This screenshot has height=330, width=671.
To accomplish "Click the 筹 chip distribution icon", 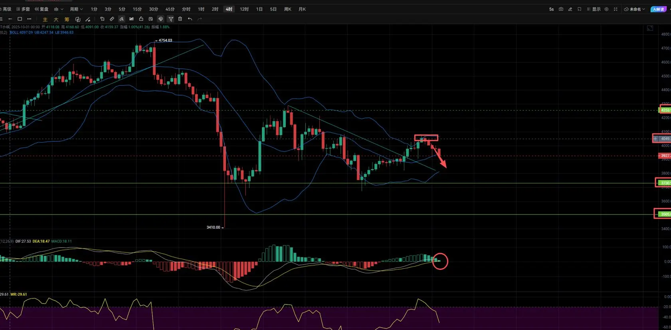I will click(x=67, y=19).
